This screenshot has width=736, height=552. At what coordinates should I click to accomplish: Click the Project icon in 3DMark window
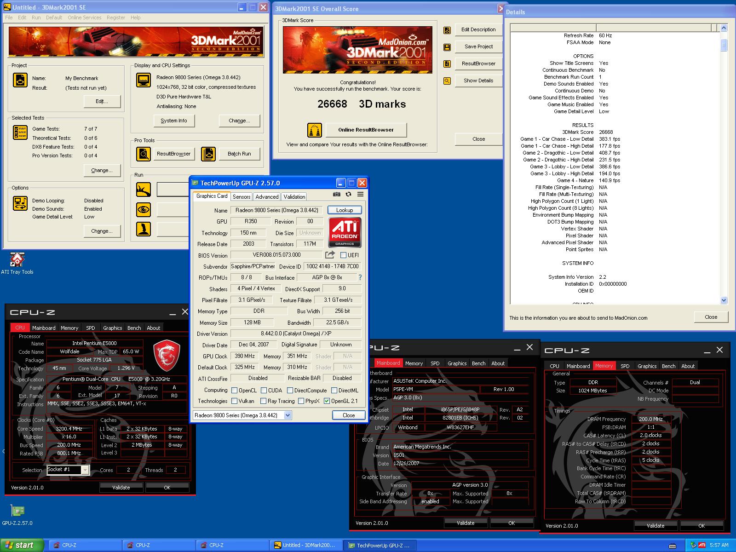pos(20,80)
